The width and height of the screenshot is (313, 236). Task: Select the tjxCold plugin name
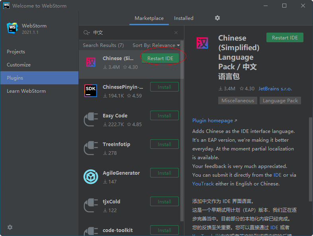[x=112, y=201]
